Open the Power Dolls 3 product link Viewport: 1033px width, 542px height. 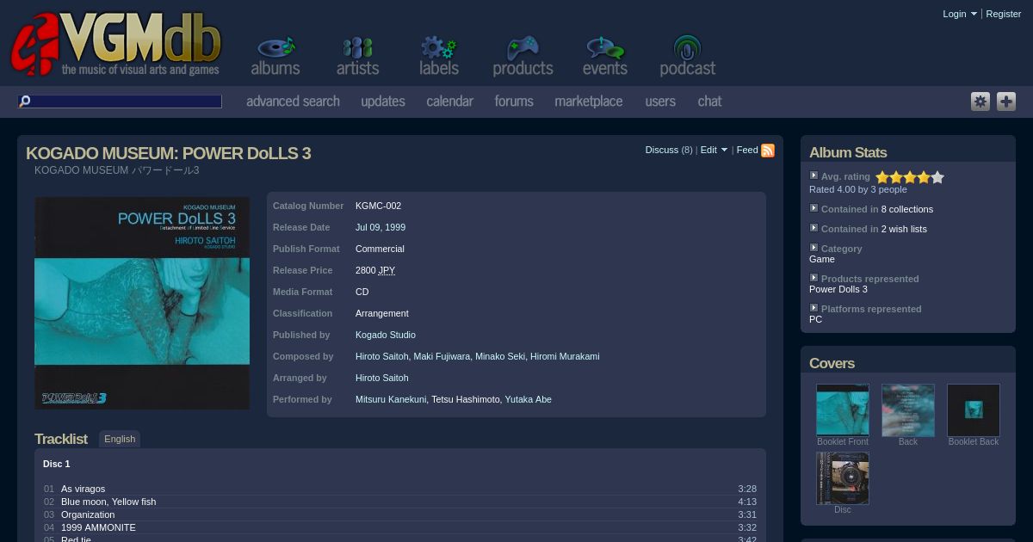838,289
